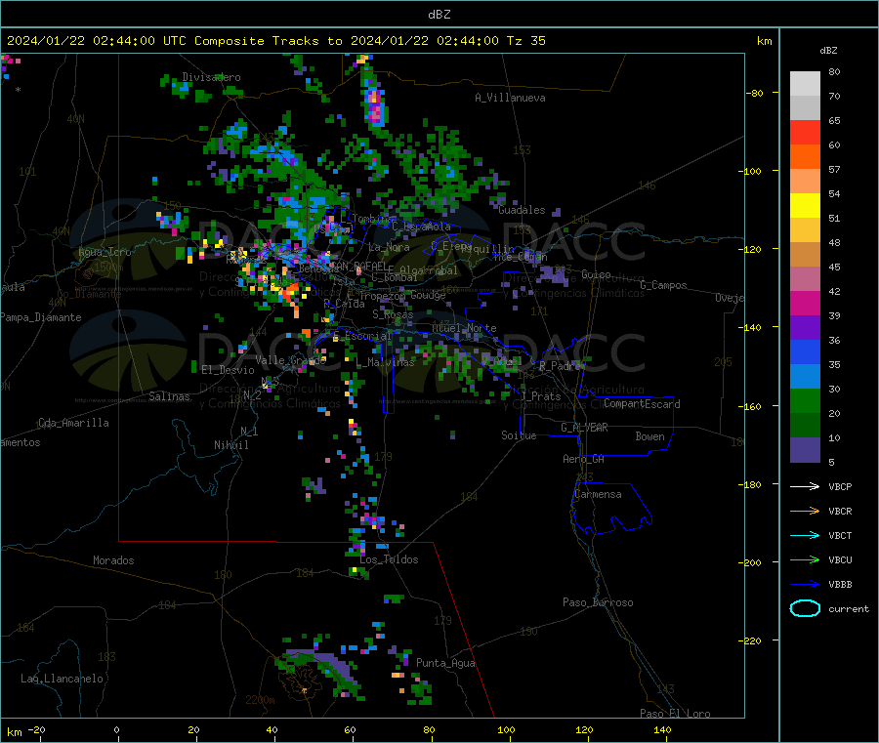Click the 0 km tick on the horizontal axis
The image size is (879, 743).
(116, 729)
